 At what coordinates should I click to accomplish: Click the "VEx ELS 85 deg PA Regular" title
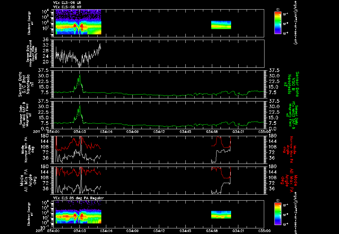pos(78,198)
